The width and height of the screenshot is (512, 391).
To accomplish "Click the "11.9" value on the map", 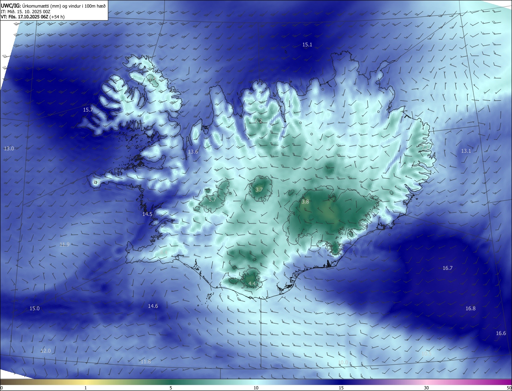I will pos(64,244).
